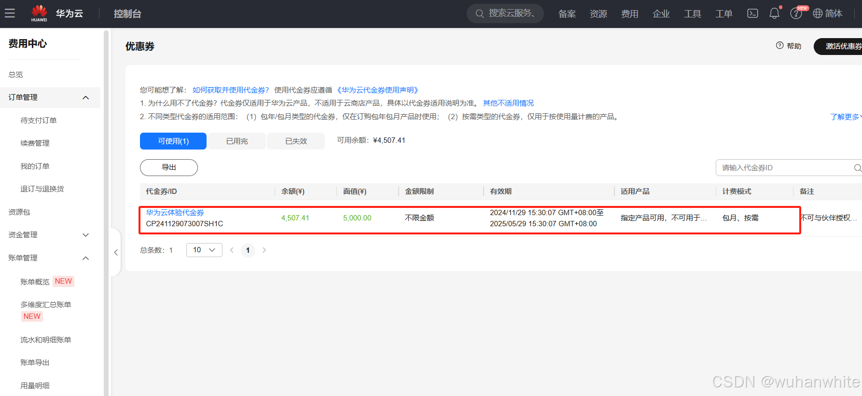862x396 pixels.
Task: Open the 费用 top menu
Action: pyautogui.click(x=630, y=14)
